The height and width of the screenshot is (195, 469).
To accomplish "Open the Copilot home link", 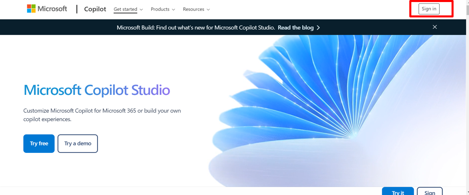I will [95, 9].
